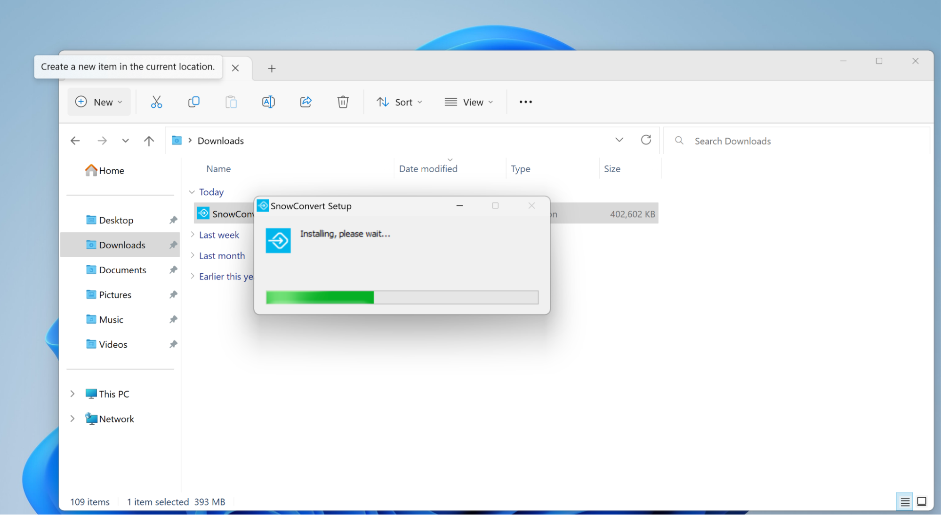941x515 pixels.
Task: Collapse the Today group
Action: coord(192,192)
